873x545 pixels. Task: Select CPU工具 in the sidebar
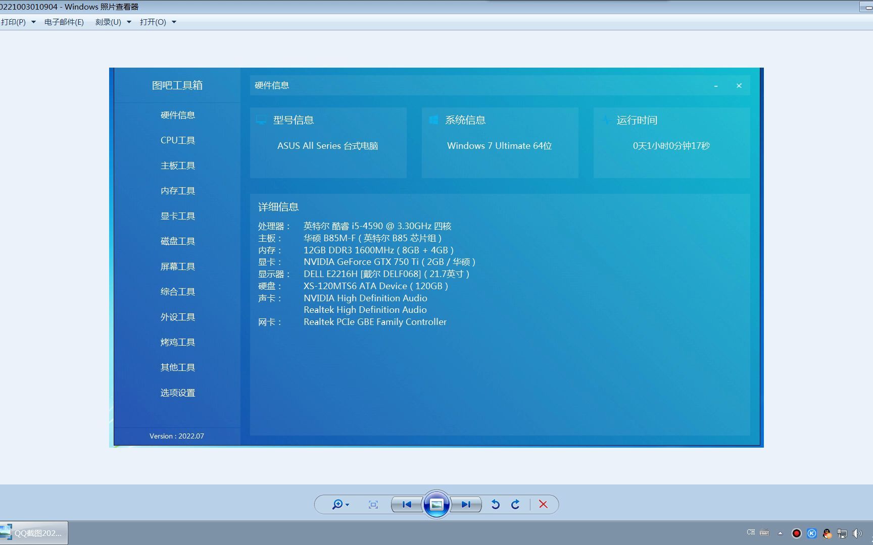tap(177, 140)
